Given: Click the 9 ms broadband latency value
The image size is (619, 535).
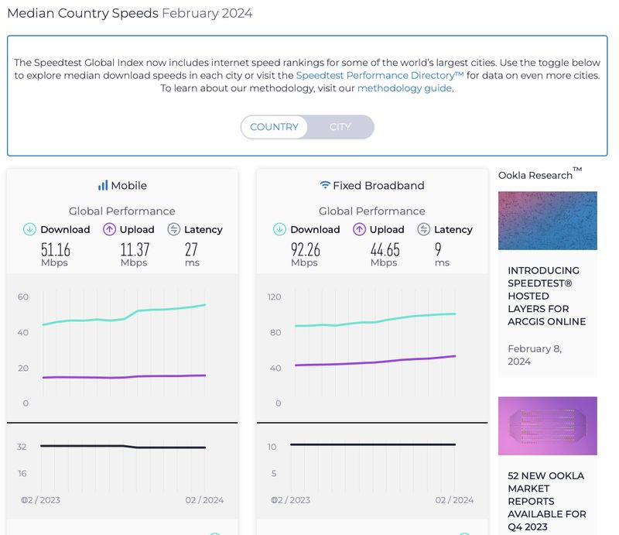Looking at the screenshot, I should tap(442, 255).
